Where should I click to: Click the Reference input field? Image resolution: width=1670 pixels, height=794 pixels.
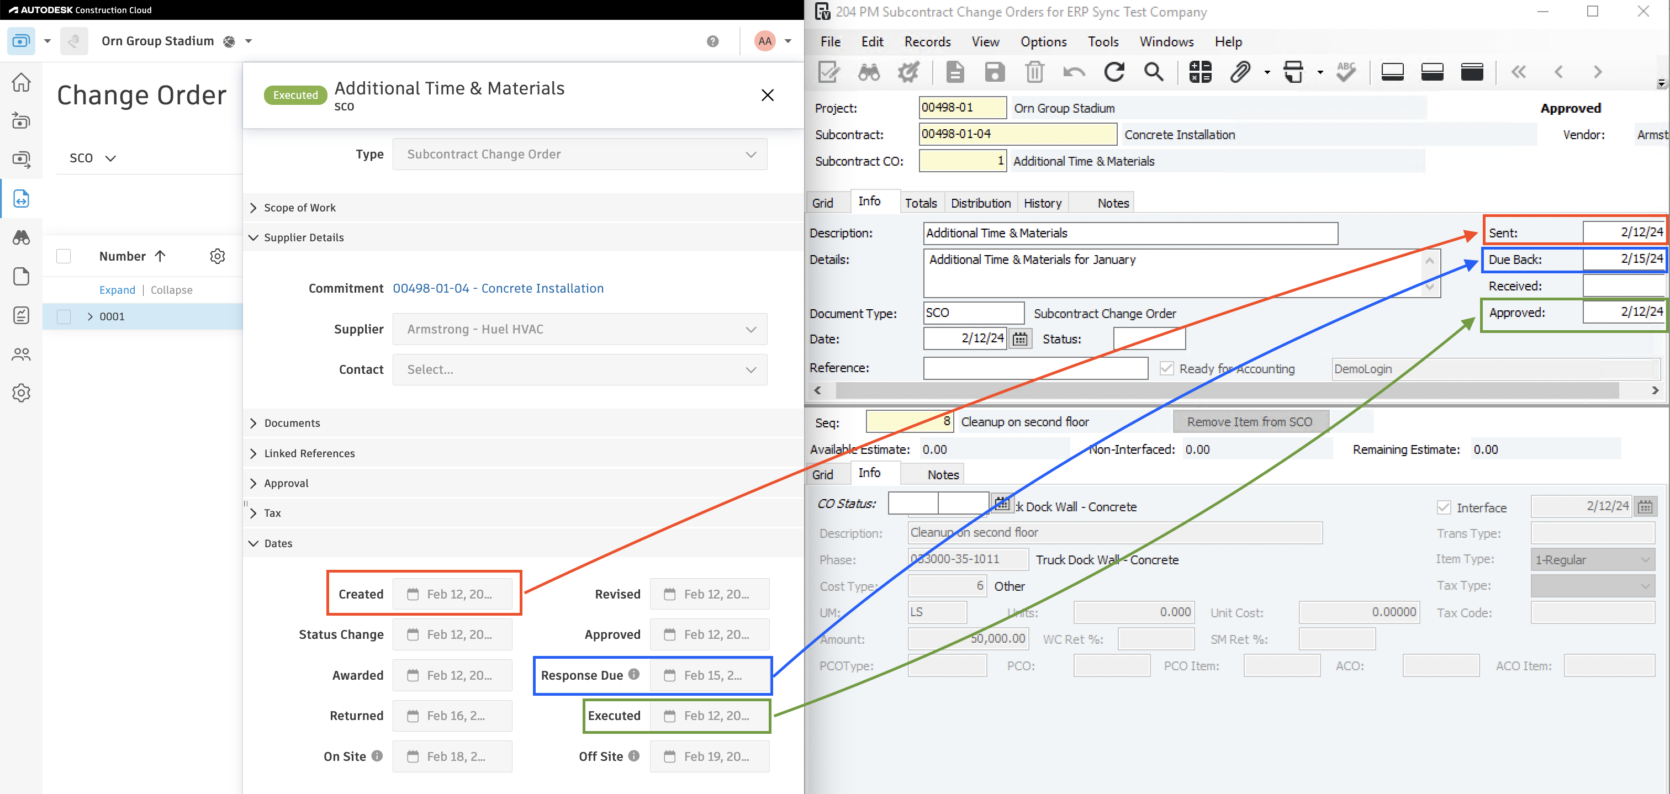point(1035,368)
